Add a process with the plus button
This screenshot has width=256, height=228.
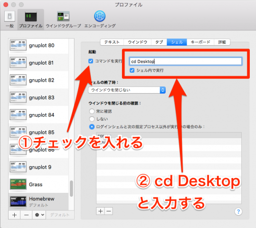[100, 211]
